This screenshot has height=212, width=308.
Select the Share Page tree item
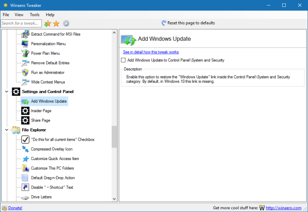[40, 120]
